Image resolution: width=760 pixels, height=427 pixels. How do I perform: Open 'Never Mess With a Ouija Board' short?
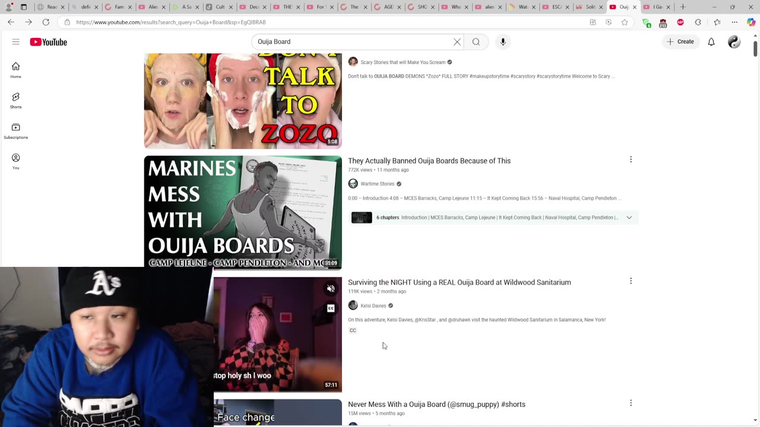click(436, 404)
